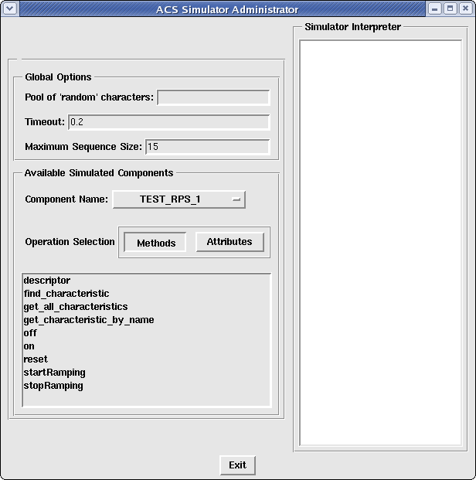
Task: Pick get_characteristic_by_name method
Action: pyautogui.click(x=89, y=320)
